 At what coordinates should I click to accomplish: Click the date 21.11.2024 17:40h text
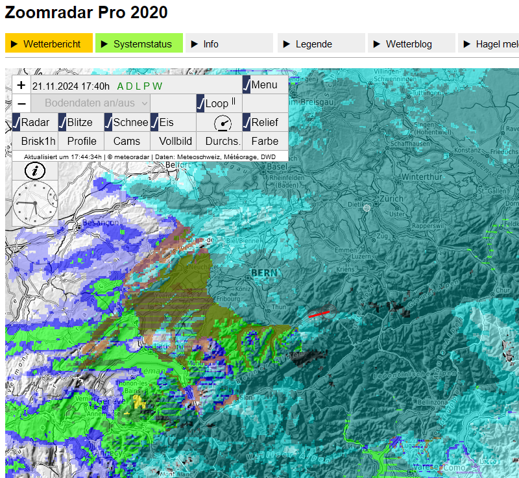point(71,86)
